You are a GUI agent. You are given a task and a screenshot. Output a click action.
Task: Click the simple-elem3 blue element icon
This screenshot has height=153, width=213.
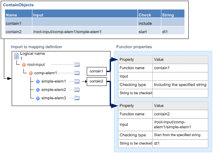pyautogui.click(x=38, y=98)
